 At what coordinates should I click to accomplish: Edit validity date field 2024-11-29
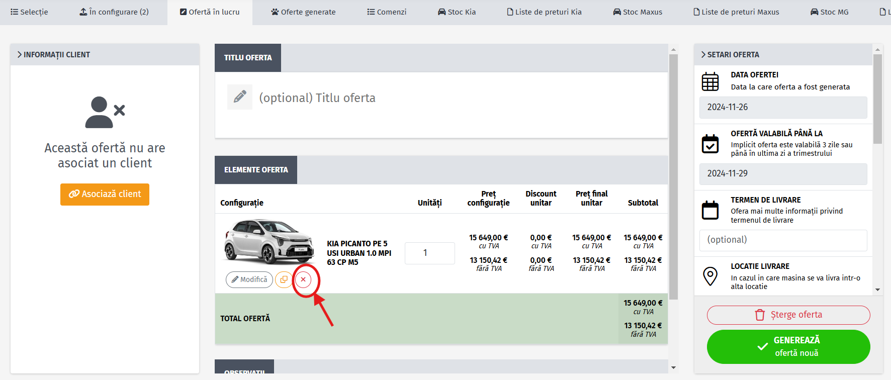(783, 174)
